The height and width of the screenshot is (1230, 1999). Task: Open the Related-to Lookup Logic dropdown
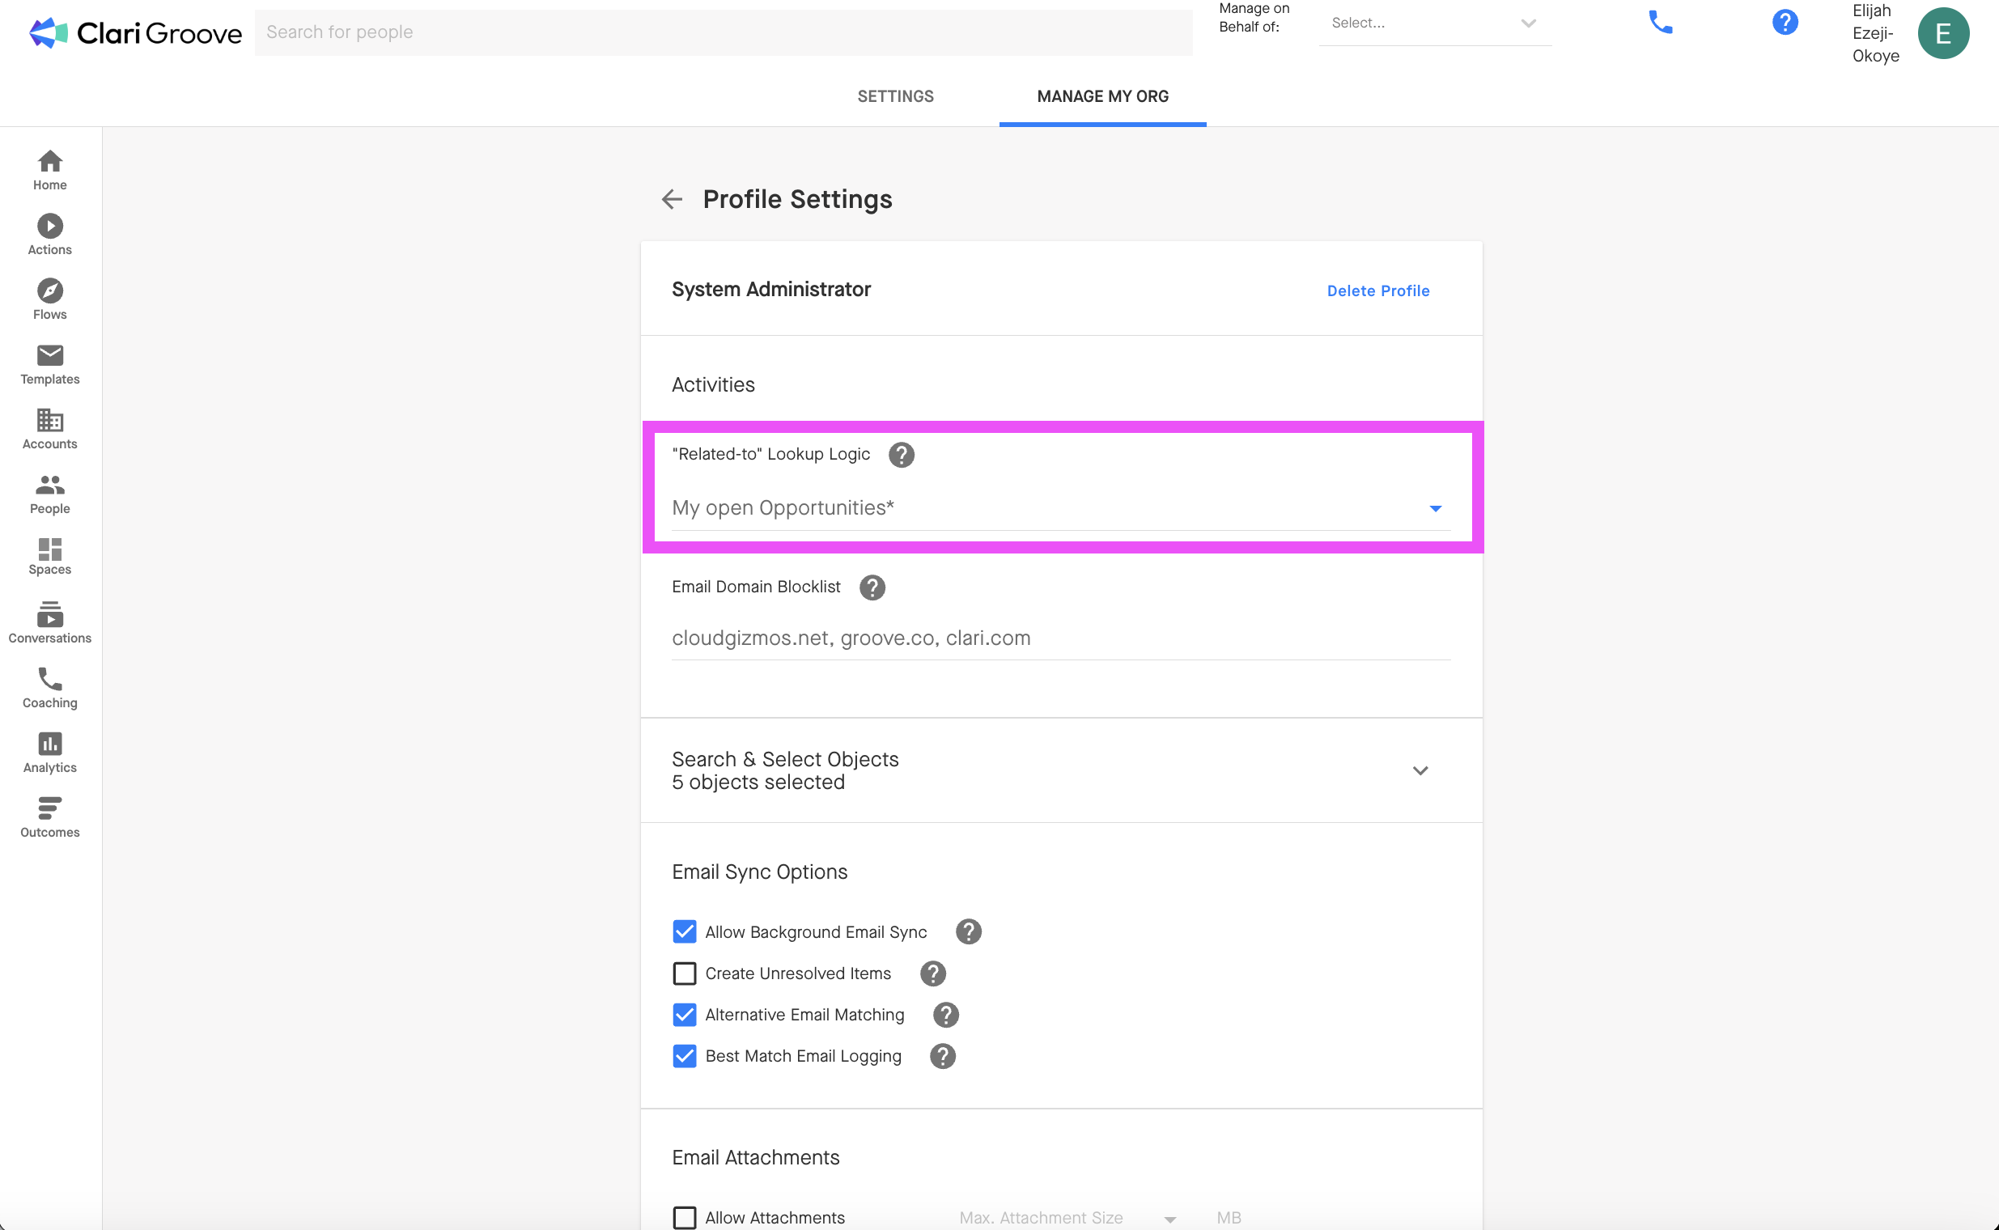tap(1061, 508)
